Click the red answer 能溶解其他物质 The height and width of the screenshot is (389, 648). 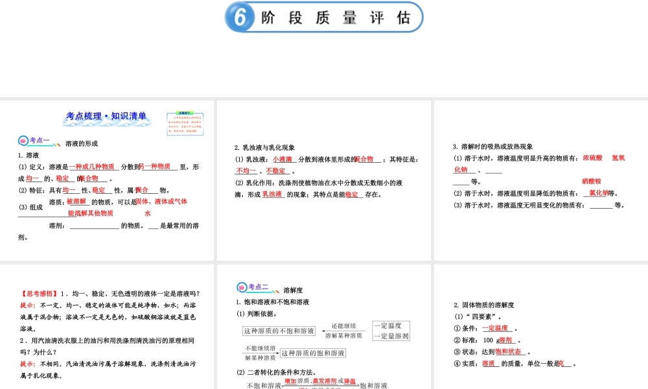pos(91,213)
